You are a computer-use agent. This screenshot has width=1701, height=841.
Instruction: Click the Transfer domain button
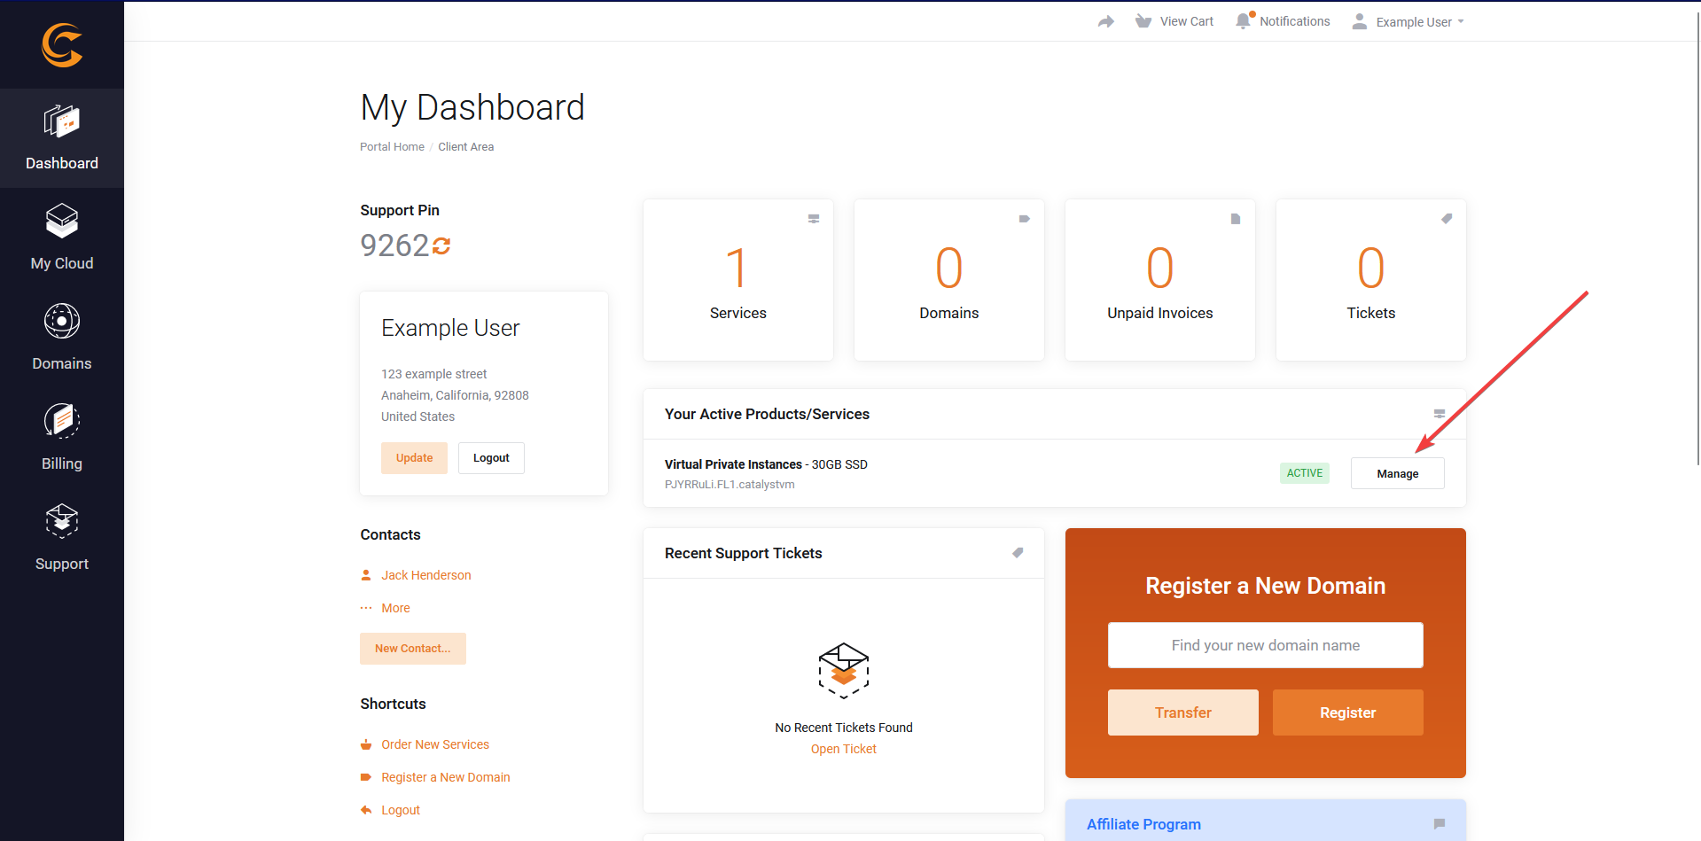1183,713
